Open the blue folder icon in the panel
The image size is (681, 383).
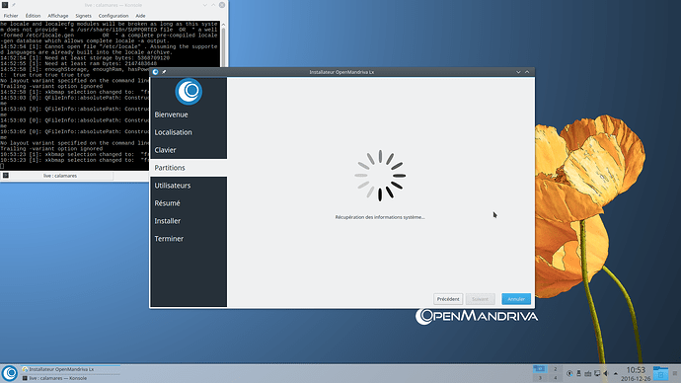click(660, 373)
